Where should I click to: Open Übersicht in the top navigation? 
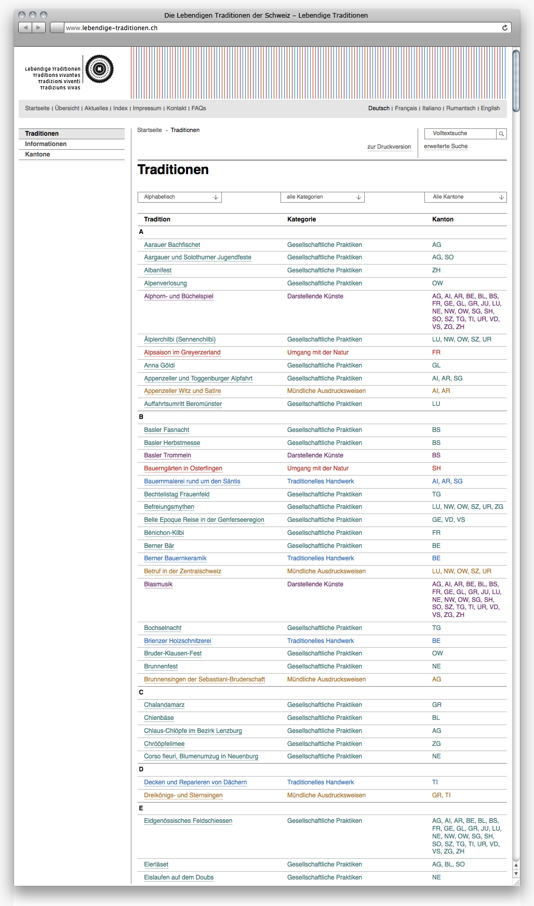tap(67, 108)
